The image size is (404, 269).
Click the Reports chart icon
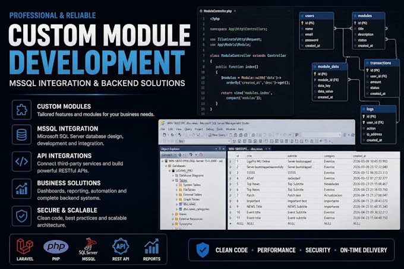click(151, 246)
